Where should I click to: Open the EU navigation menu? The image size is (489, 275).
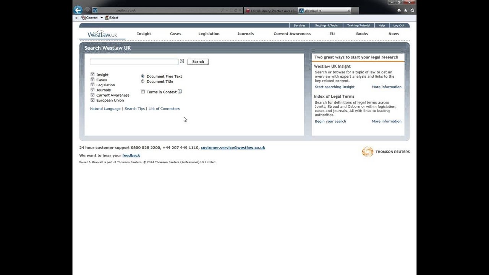332,34
